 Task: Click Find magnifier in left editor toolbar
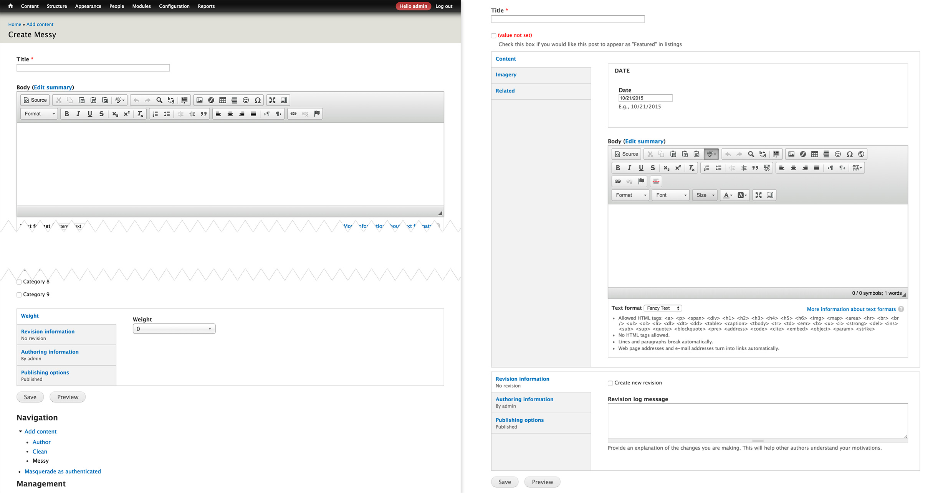(159, 100)
